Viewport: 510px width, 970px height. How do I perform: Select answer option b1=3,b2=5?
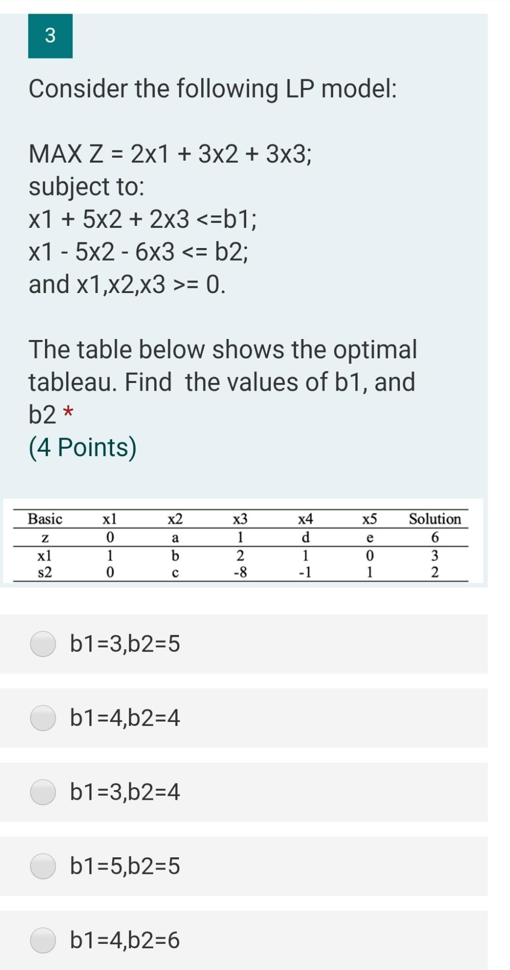point(124,644)
